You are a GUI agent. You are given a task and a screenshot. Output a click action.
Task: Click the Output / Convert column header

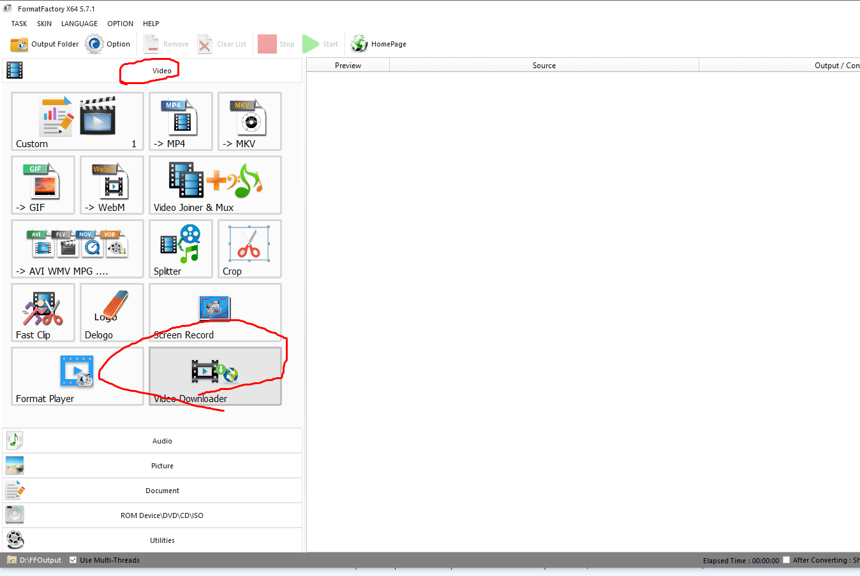[780, 66]
